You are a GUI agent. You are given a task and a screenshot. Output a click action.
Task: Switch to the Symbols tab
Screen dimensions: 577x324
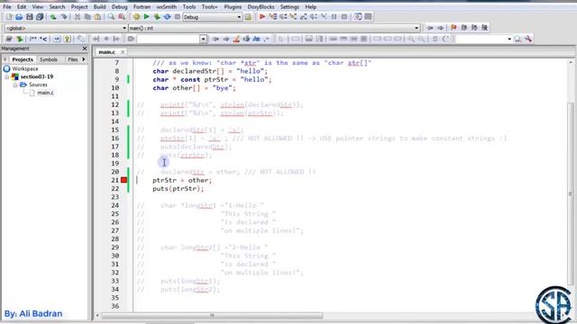pyautogui.click(x=49, y=59)
